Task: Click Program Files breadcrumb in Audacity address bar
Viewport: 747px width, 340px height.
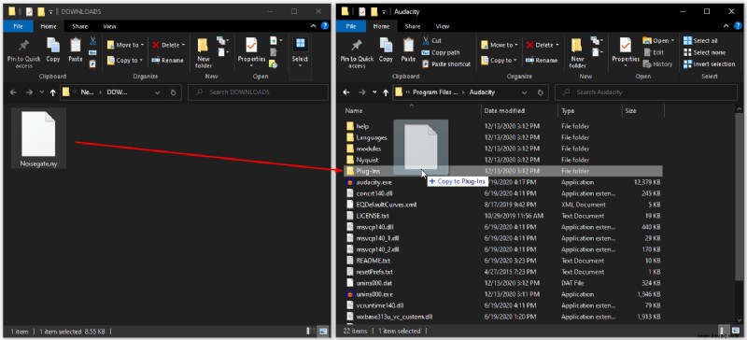Action: click(x=435, y=92)
